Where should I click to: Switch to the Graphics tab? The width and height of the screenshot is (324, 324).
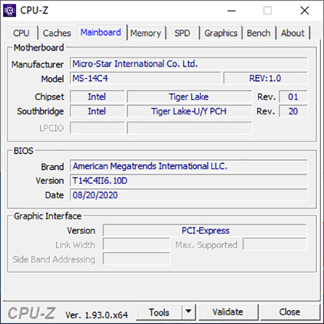point(221,33)
